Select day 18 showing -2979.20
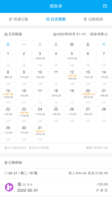112x200 pixels. pyautogui.click(x=56, y=94)
